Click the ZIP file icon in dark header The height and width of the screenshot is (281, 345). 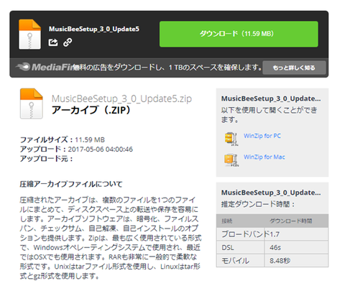29,34
